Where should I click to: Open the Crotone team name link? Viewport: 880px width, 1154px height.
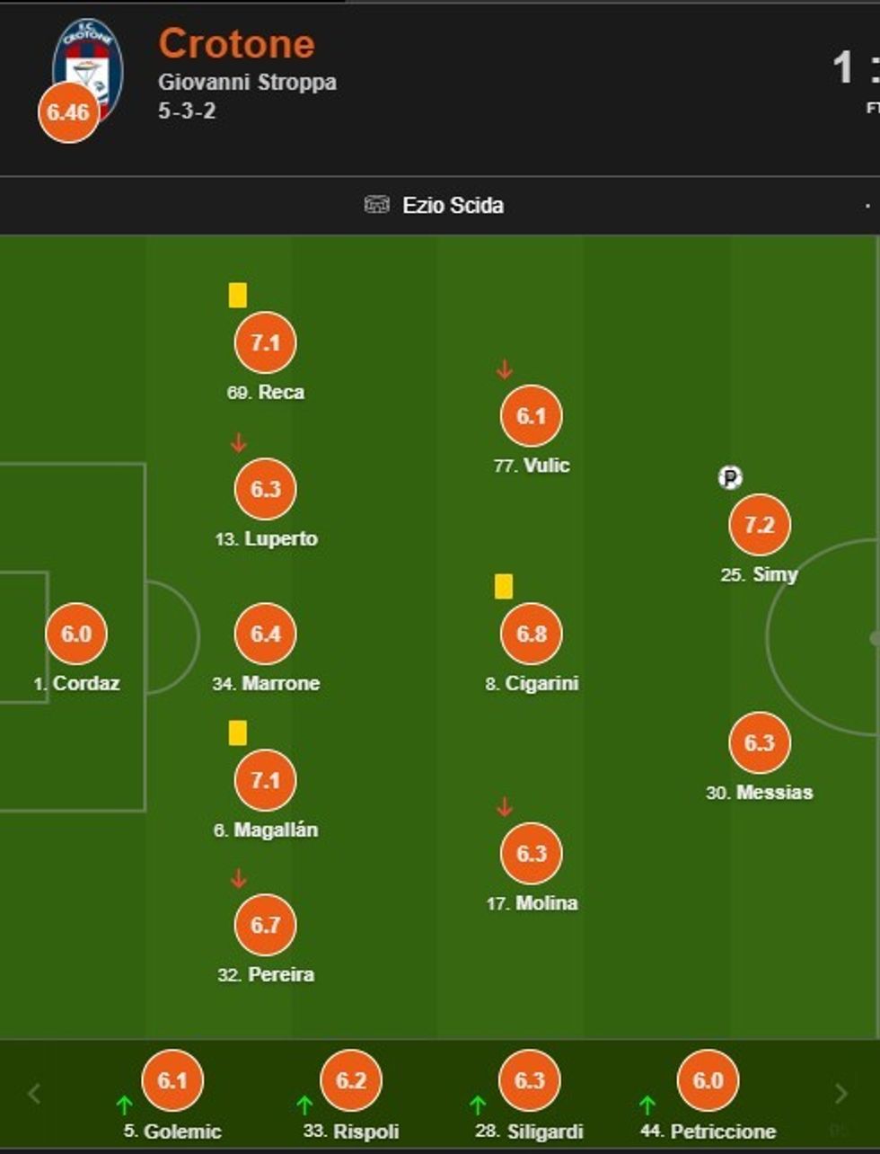click(x=237, y=44)
